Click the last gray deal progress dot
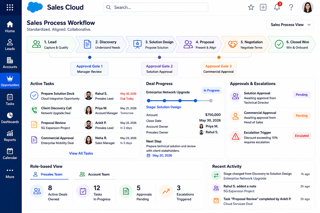 click(x=211, y=101)
